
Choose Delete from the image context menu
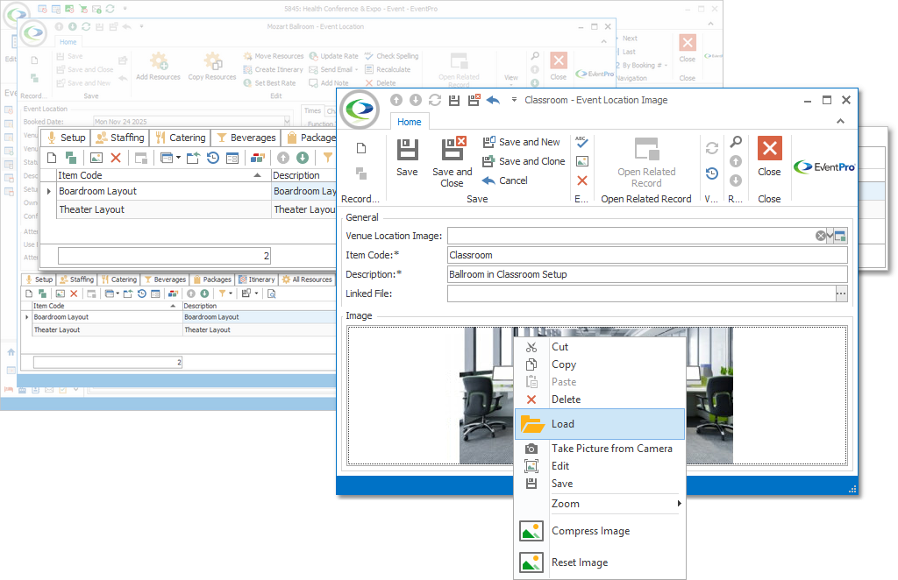click(x=600, y=400)
